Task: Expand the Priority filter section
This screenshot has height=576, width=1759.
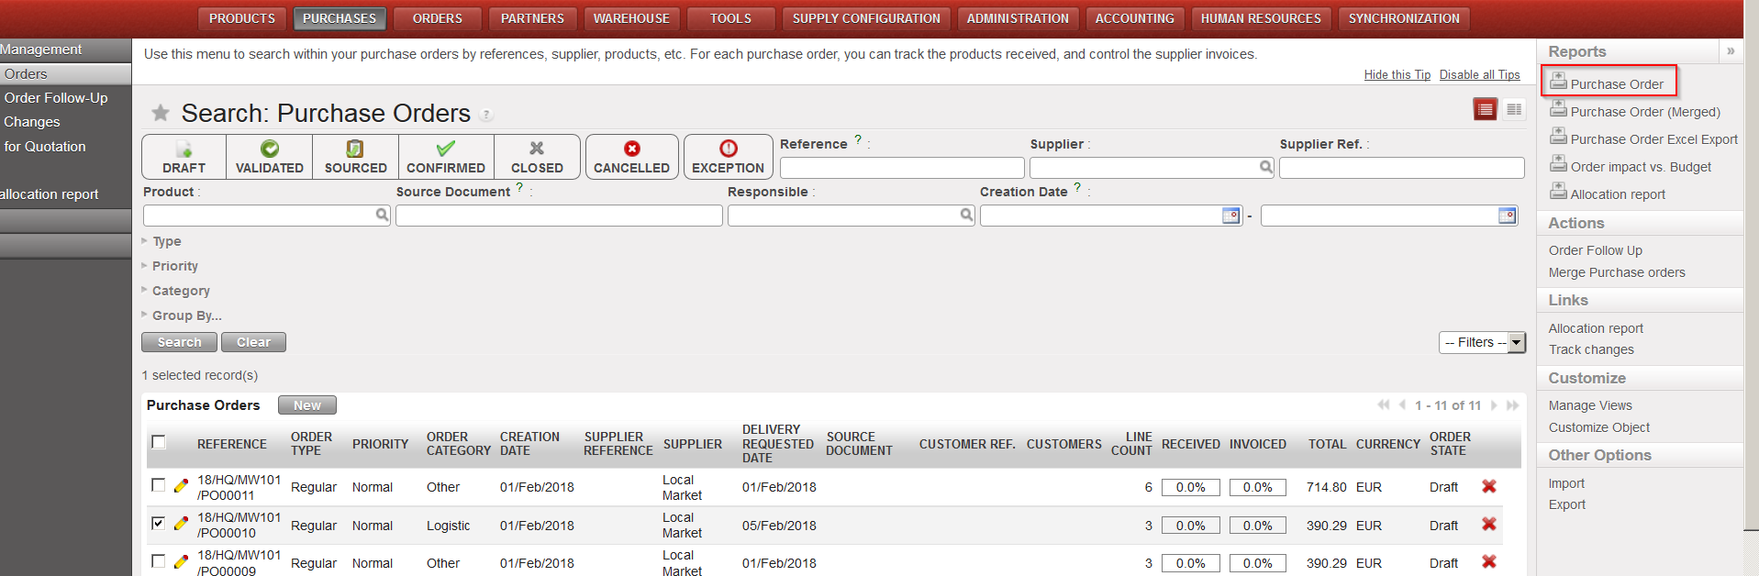Action: coord(174,266)
